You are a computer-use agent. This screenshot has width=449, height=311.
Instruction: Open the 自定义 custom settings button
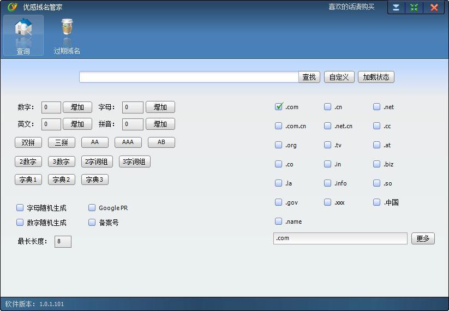339,77
